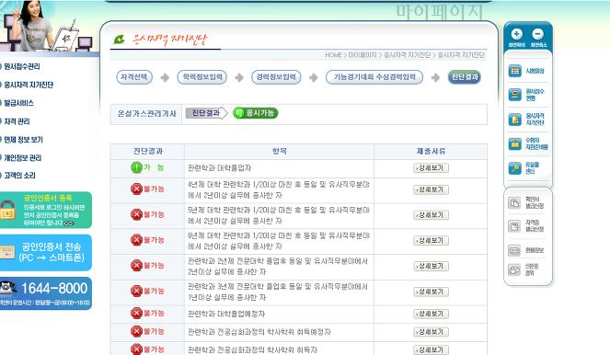Click 불가능 icon in 대학졸업예정자 row
The image size is (610, 355).
pyautogui.click(x=136, y=313)
